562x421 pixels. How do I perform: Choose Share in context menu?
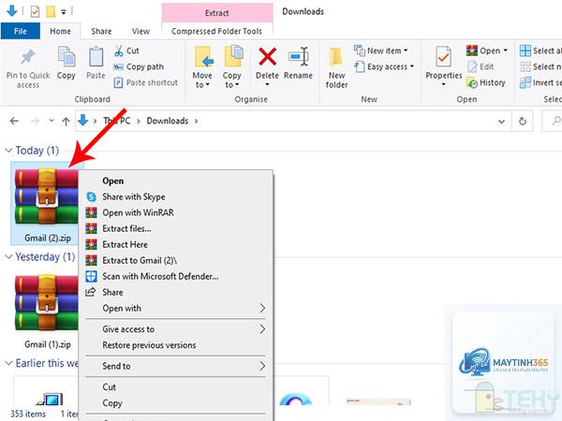176,292
